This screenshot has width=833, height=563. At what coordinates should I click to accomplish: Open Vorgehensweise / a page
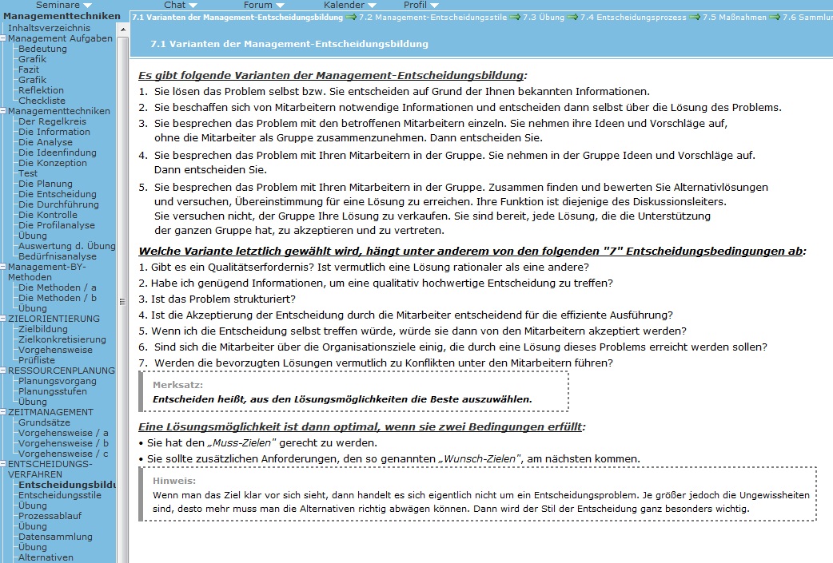point(63,433)
